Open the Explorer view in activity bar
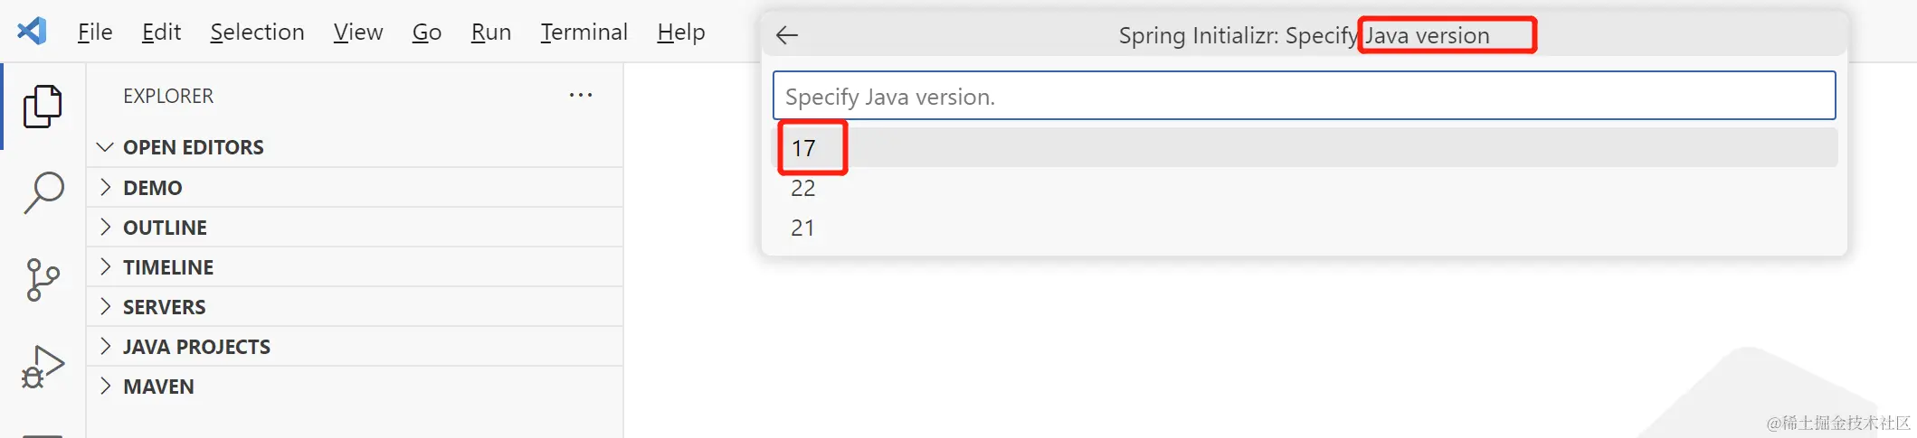Image resolution: width=1917 pixels, height=438 pixels. [x=43, y=107]
